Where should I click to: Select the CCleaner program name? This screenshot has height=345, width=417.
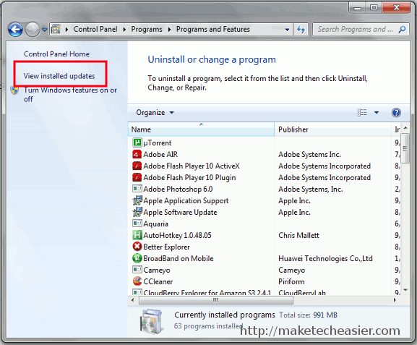pos(158,281)
